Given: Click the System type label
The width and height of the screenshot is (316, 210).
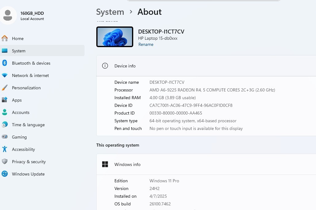Looking at the screenshot, I should pos(126,121).
